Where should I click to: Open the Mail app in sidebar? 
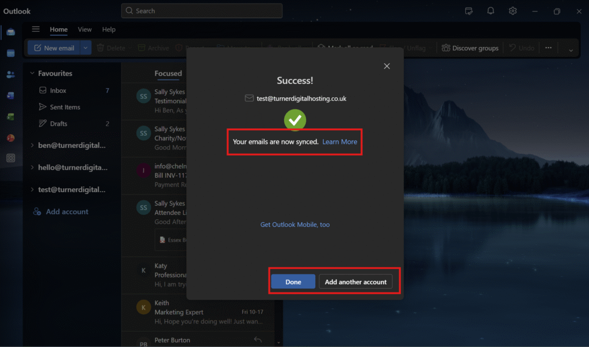tap(10, 32)
